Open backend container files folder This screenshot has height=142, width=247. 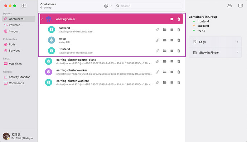(x=165, y=30)
